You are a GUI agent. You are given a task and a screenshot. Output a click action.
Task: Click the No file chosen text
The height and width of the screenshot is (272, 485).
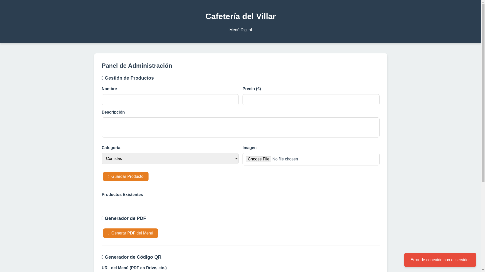285,159
